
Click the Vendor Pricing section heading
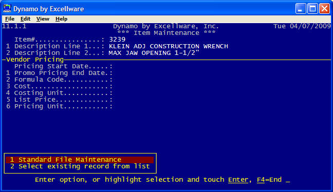(35, 60)
